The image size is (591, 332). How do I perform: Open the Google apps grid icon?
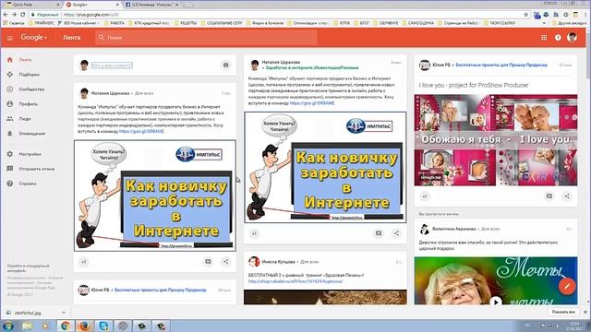(544, 38)
